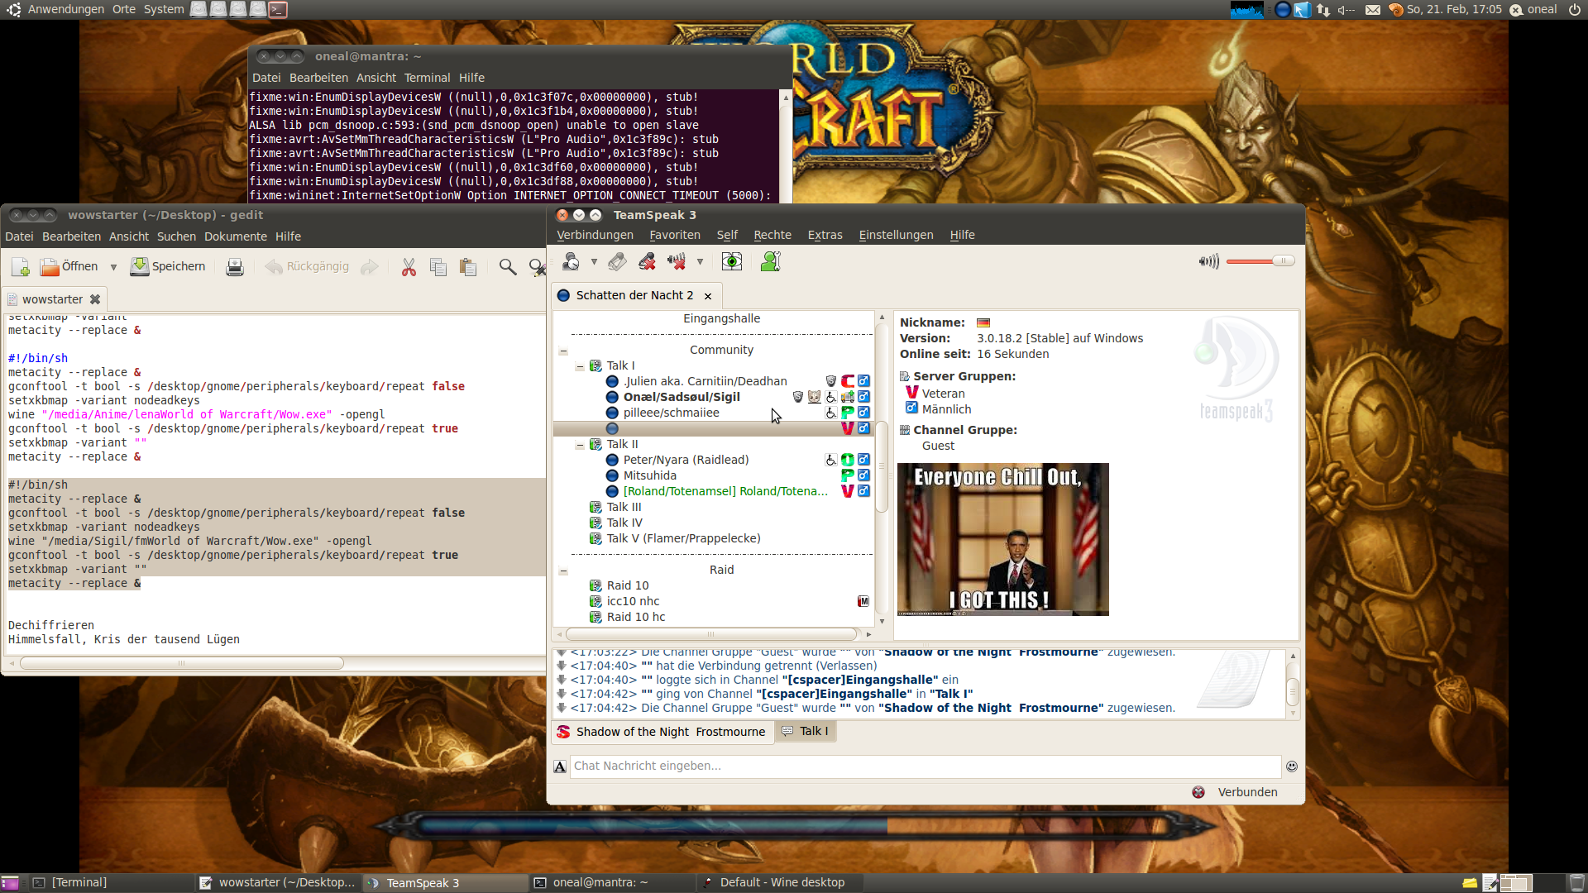Select user Onæl/Sadsøul/Sigil in channel tree
Viewport: 1588px width, 893px height.
click(x=682, y=397)
